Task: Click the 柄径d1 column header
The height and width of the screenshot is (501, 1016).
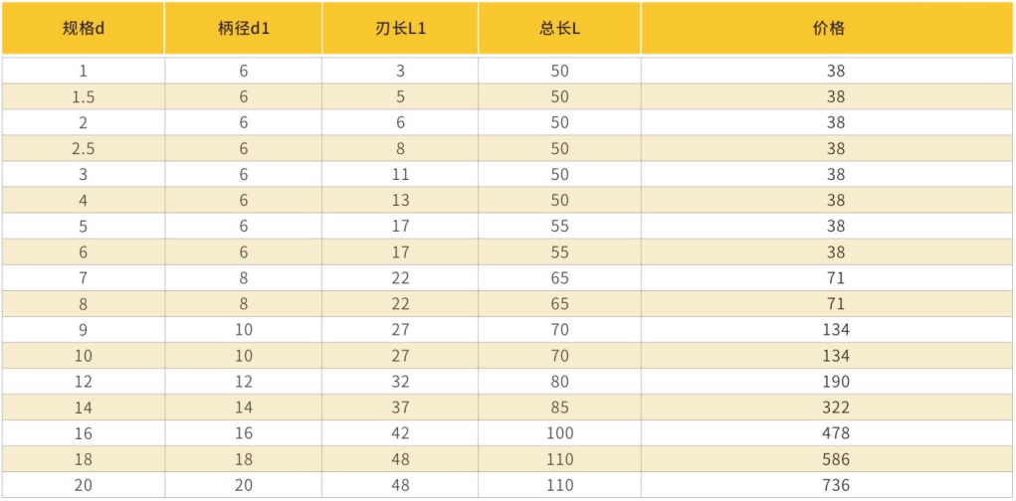Action: point(244,29)
